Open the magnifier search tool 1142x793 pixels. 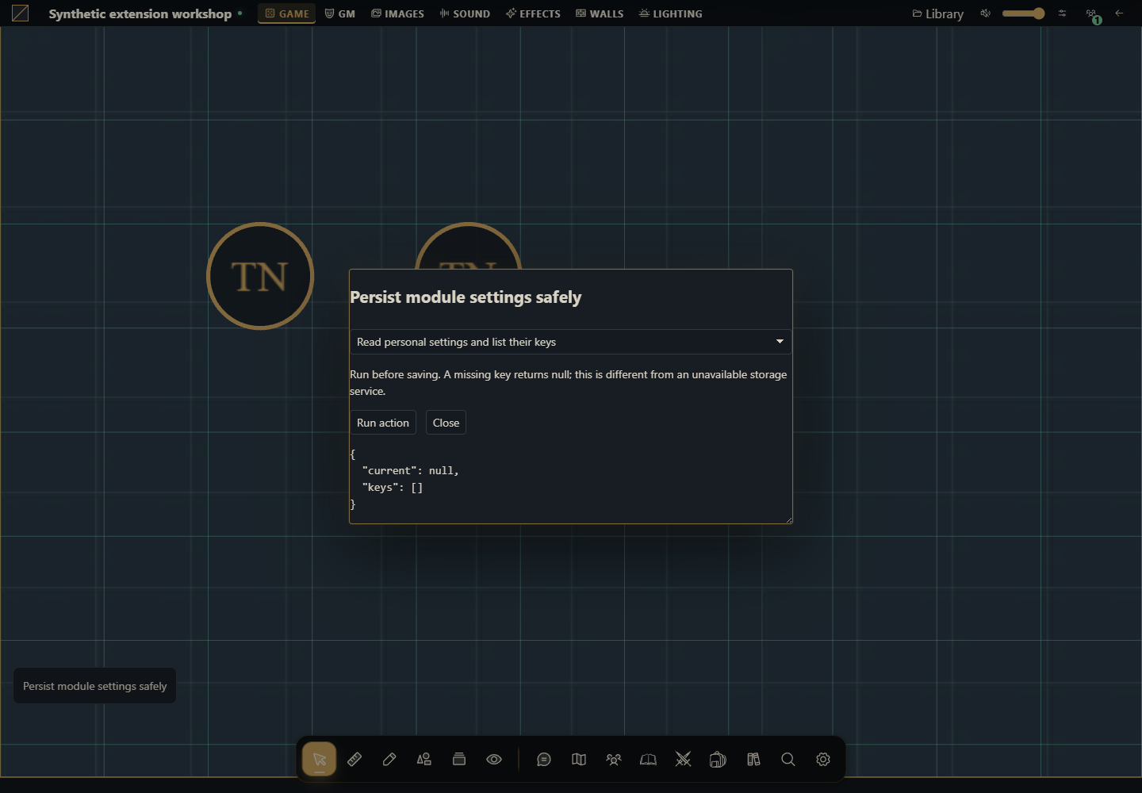788,759
